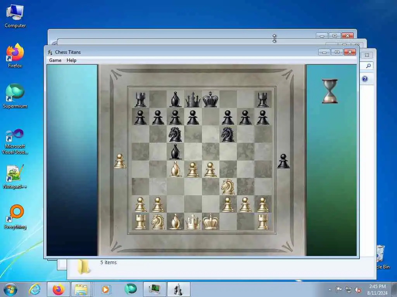Switch to Firefox on the taskbar
This screenshot has width=397, height=297.
pyautogui.click(x=59, y=289)
